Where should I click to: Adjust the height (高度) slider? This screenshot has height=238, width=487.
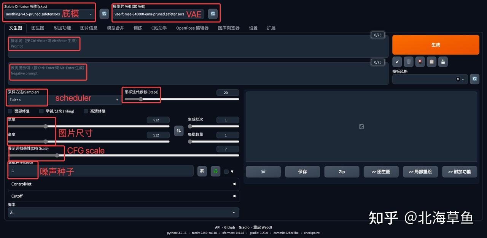coord(89,141)
